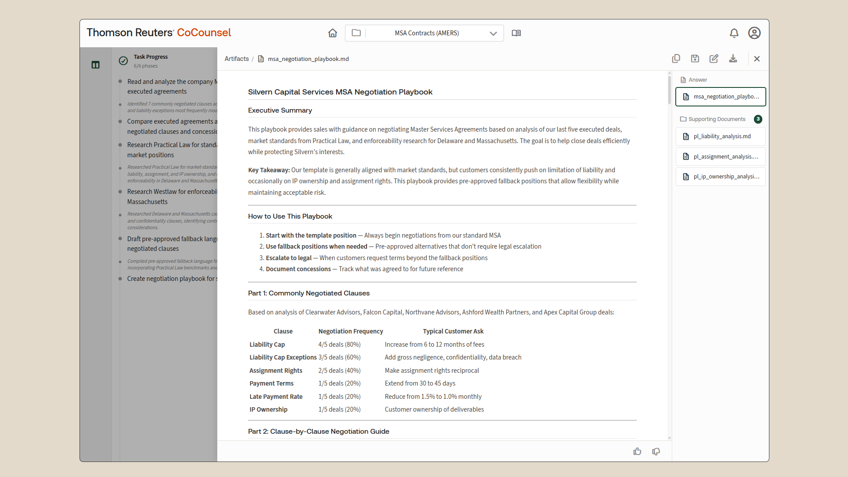
Task: Copy the artifact contents icon
Action: coord(676,59)
